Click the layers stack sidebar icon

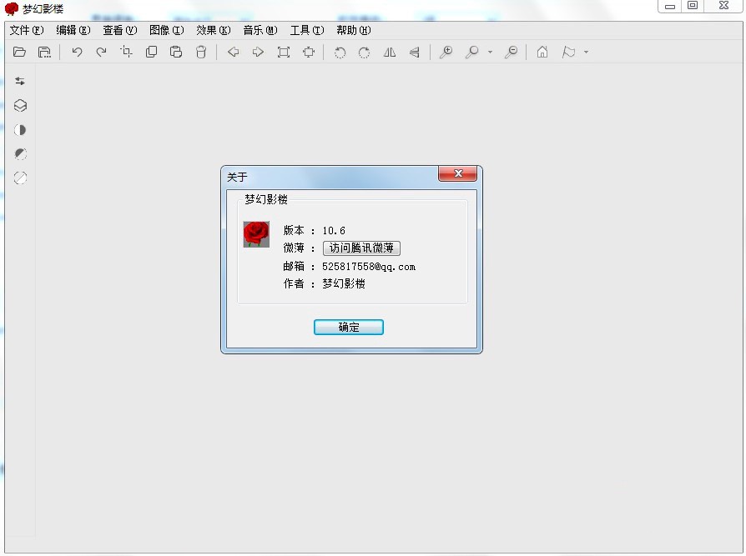coord(20,106)
